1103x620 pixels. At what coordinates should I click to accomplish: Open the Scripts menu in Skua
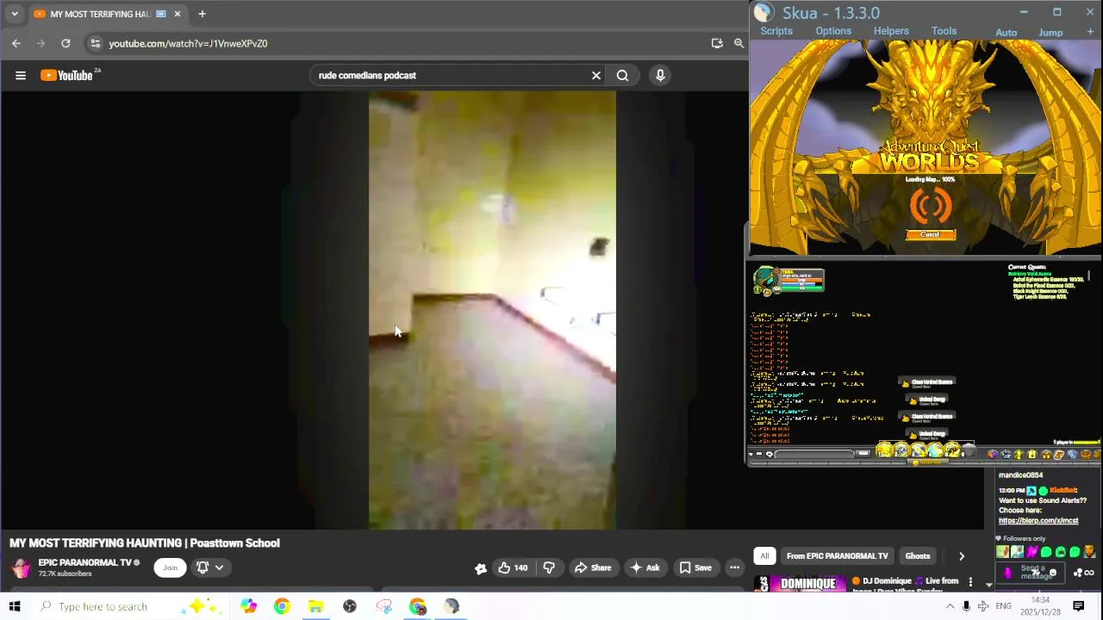click(776, 31)
